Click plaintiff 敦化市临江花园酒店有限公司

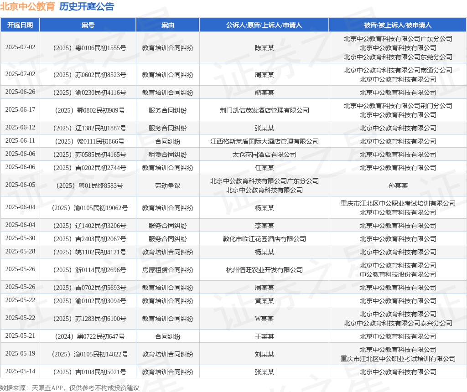[264, 239]
